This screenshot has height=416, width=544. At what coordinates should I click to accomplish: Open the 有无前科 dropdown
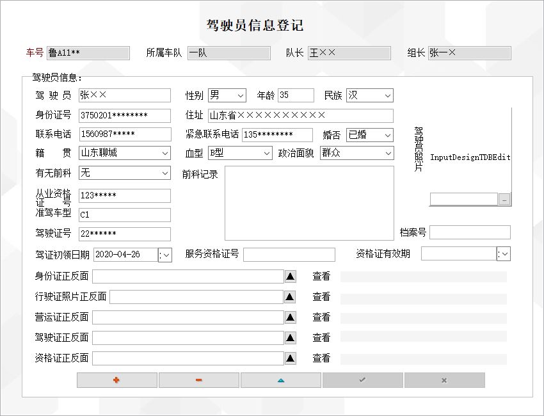[165, 173]
